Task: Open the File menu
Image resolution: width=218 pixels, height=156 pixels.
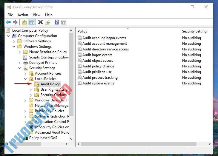Action: pyautogui.click(x=10, y=15)
